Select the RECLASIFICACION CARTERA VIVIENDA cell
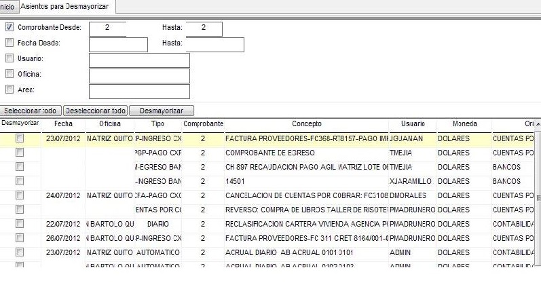Image resolution: width=541 pixels, height=289 pixels. (x=306, y=224)
